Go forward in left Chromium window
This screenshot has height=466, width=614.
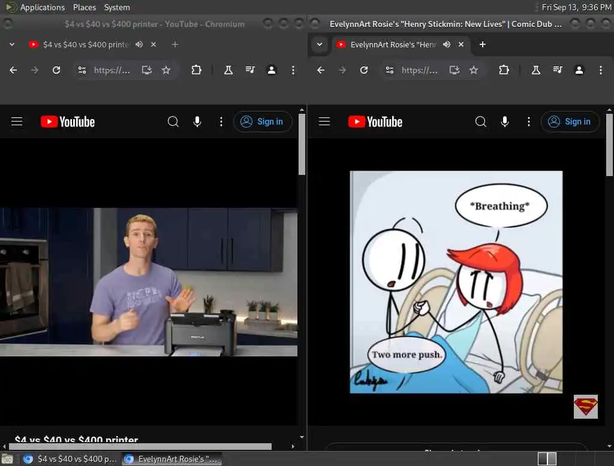pyautogui.click(x=34, y=70)
